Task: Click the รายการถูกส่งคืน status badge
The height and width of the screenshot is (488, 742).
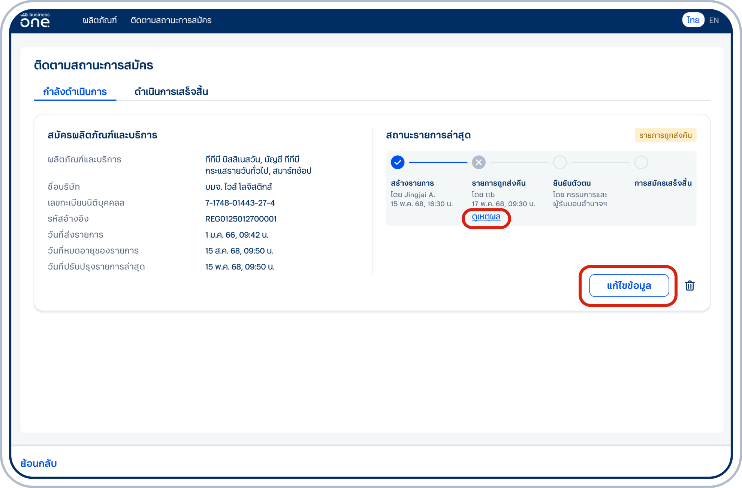Action: [x=665, y=135]
